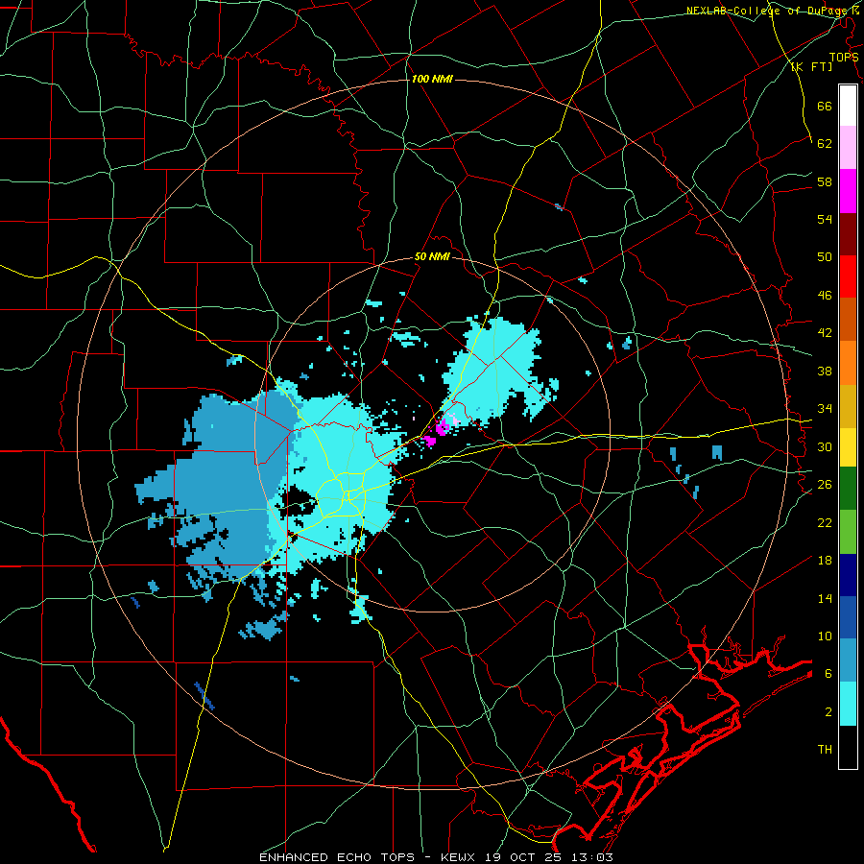Click the legend value 62
Viewport: 864px width, 864px height.
pos(825,144)
